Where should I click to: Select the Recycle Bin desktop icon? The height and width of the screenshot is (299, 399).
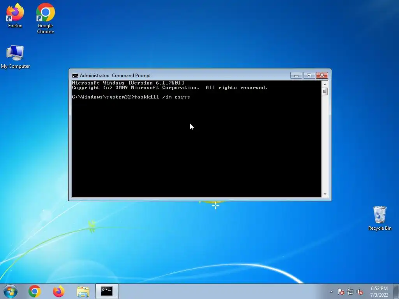(380, 218)
